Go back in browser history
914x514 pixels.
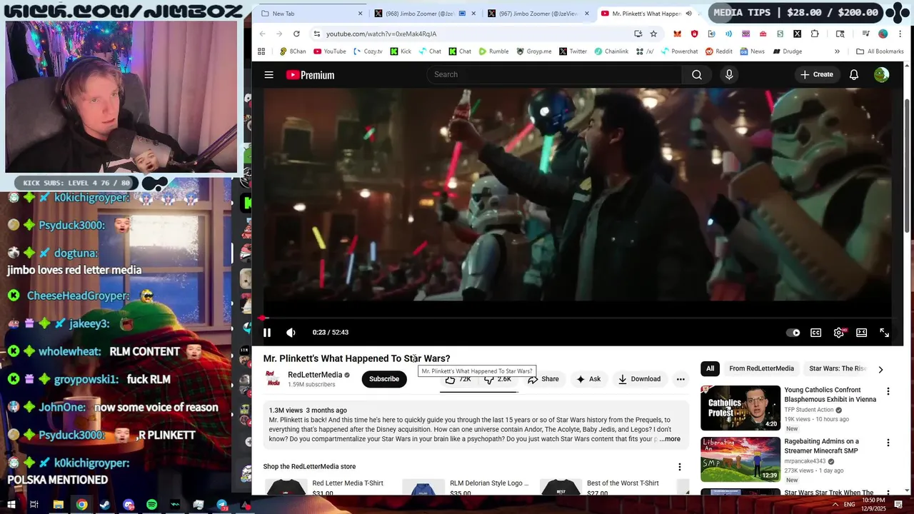click(x=262, y=34)
